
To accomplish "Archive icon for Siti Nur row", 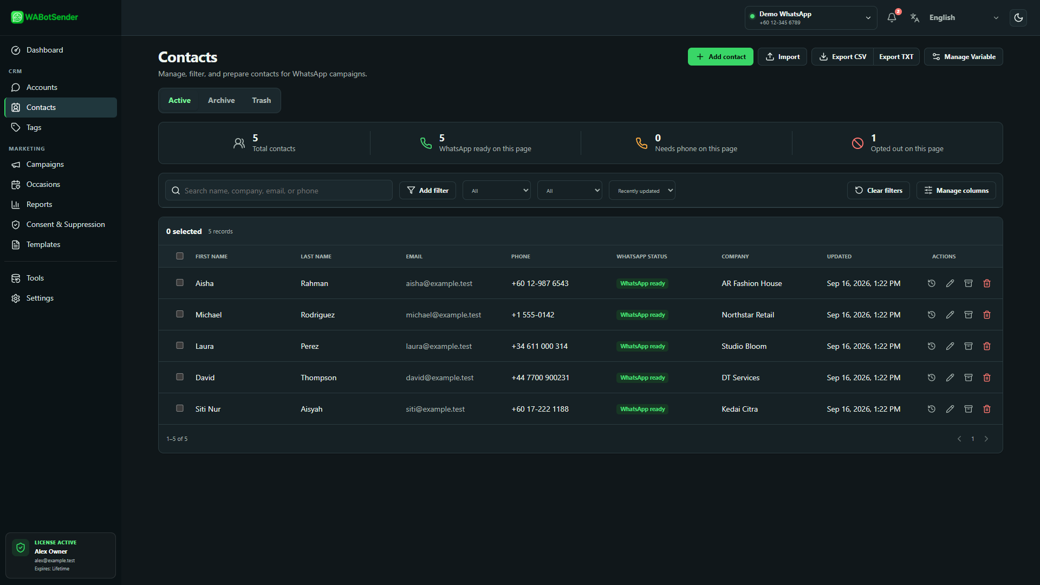I will (968, 409).
